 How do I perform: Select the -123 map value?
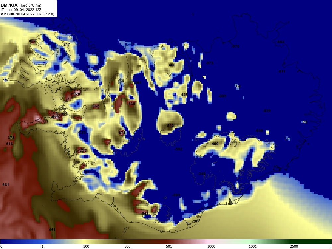tap(82, 132)
